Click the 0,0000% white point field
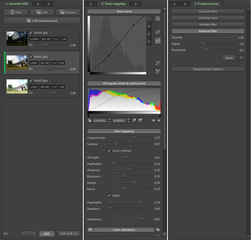Image resolution: width=251 pixels, height=240 pixels. tap(120, 121)
